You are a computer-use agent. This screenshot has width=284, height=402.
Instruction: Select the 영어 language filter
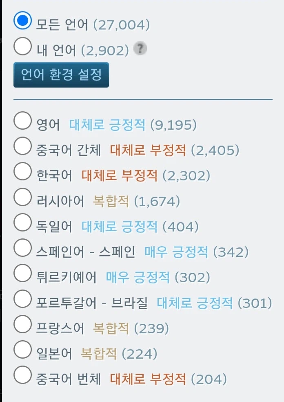(x=22, y=120)
